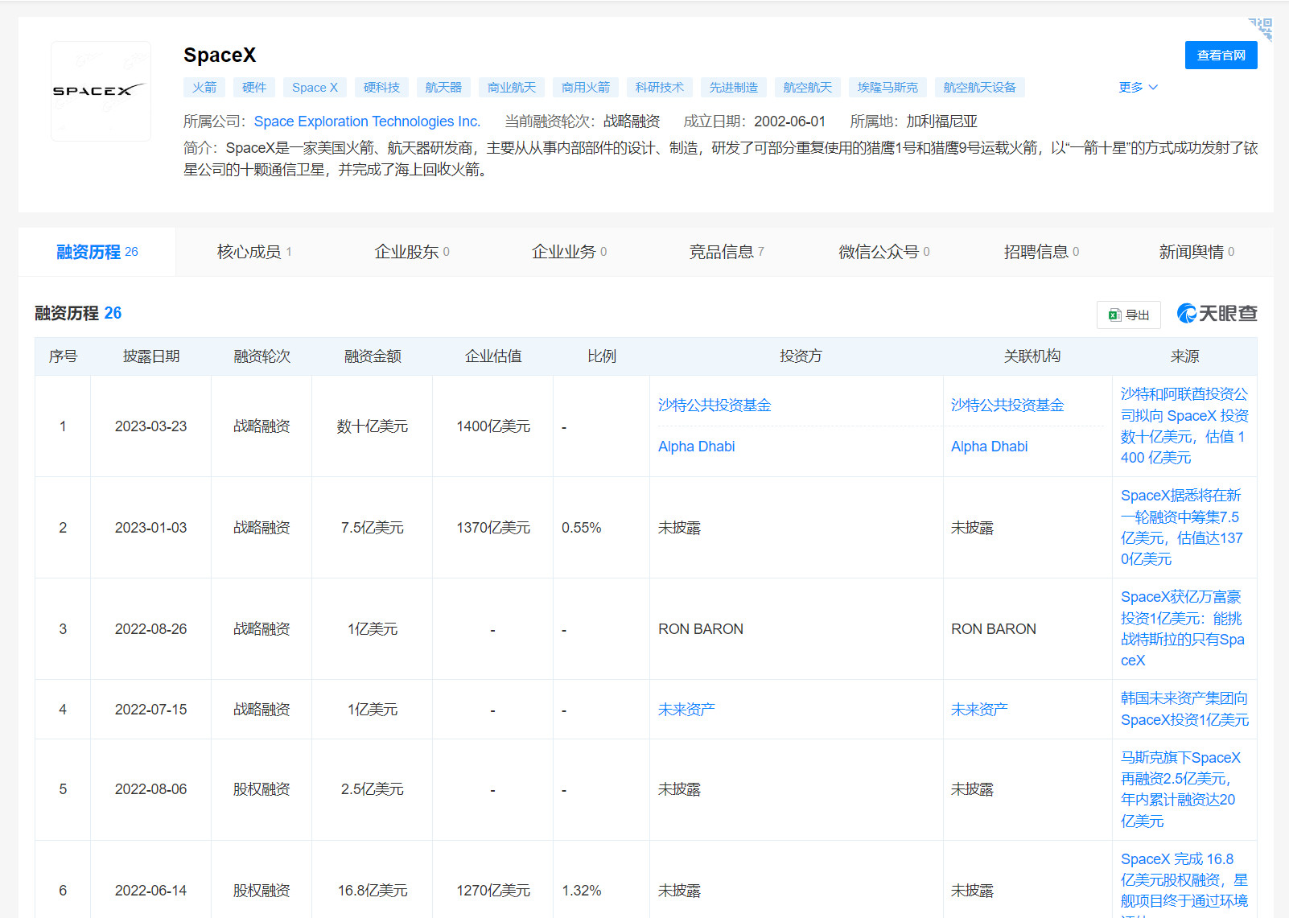Click the amount cell 7.5亿美元
Screen dimensions: 1289x918
click(373, 528)
